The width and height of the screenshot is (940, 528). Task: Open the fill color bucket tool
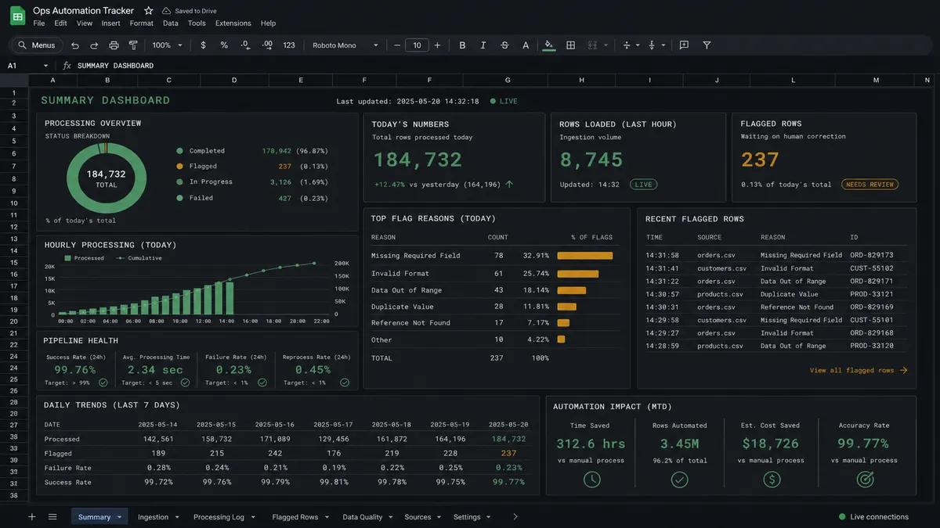pyautogui.click(x=549, y=45)
